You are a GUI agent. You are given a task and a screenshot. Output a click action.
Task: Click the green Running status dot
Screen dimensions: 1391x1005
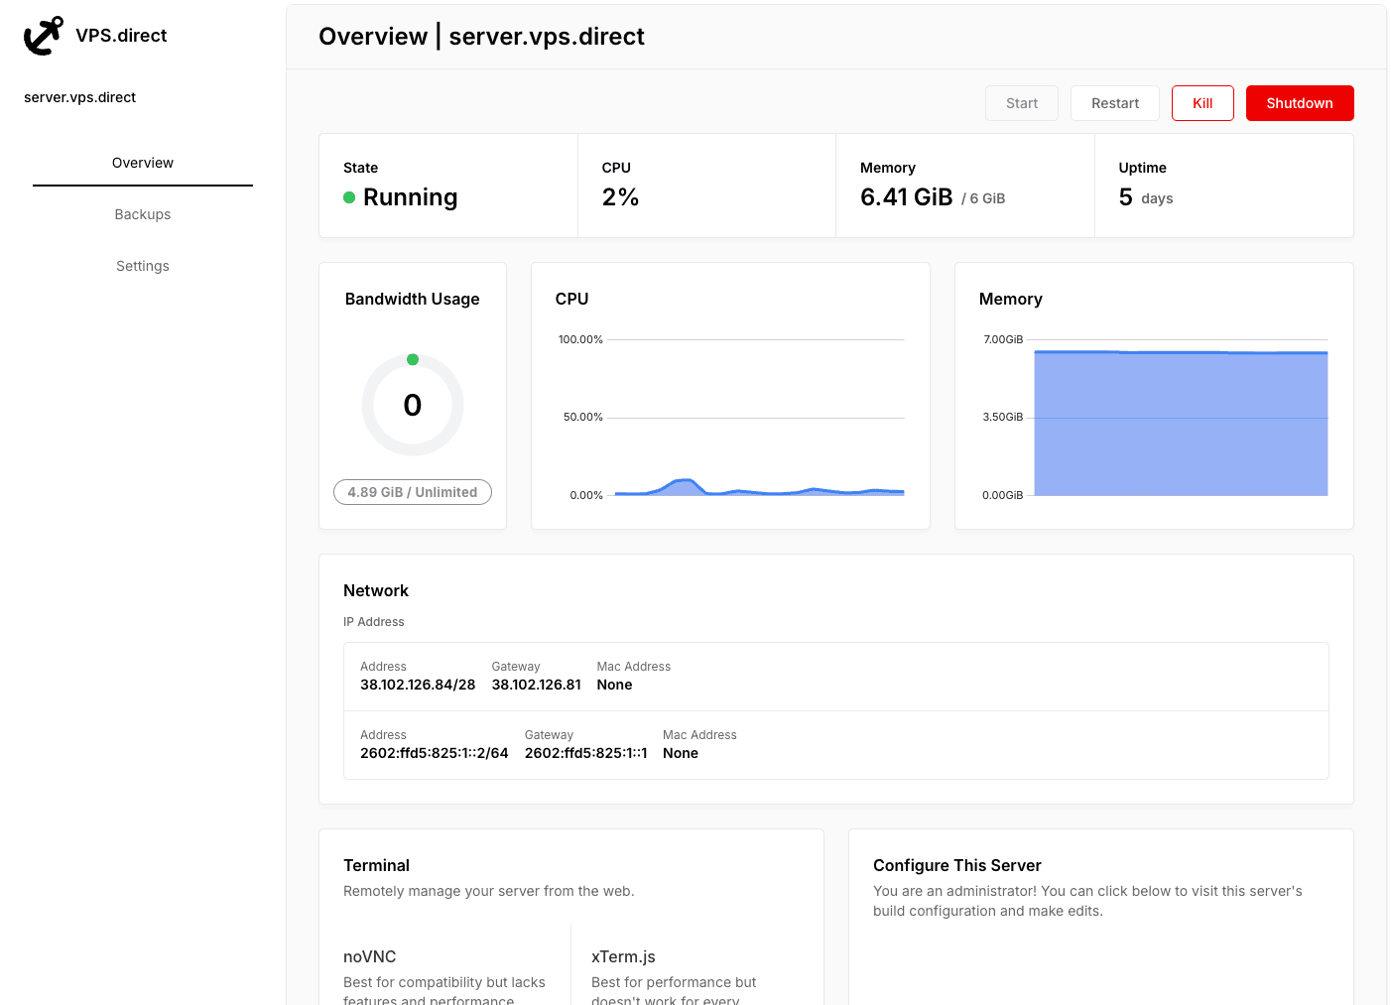349,197
